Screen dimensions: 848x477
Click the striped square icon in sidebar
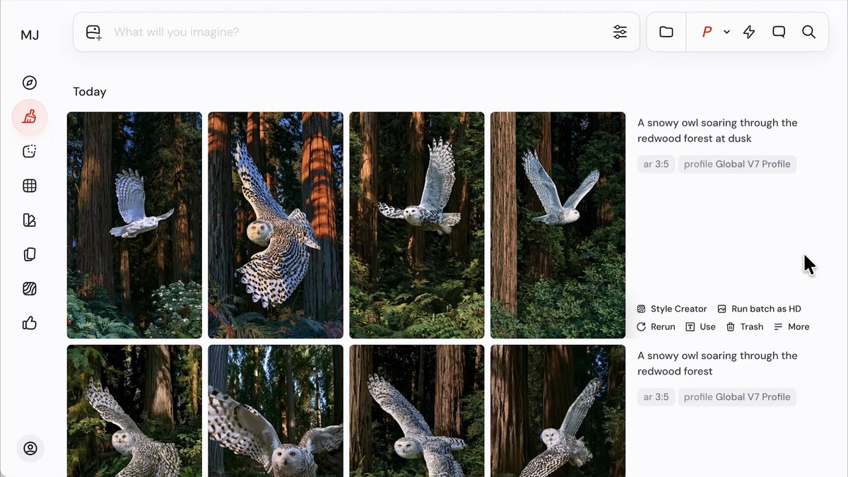click(x=30, y=289)
